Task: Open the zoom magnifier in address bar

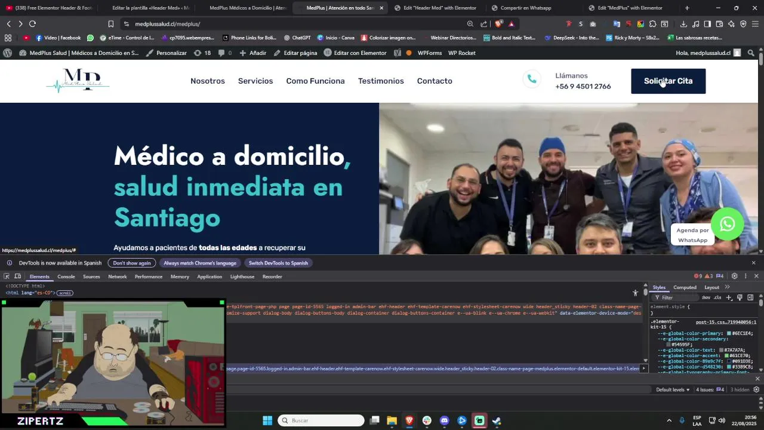Action: [470, 24]
